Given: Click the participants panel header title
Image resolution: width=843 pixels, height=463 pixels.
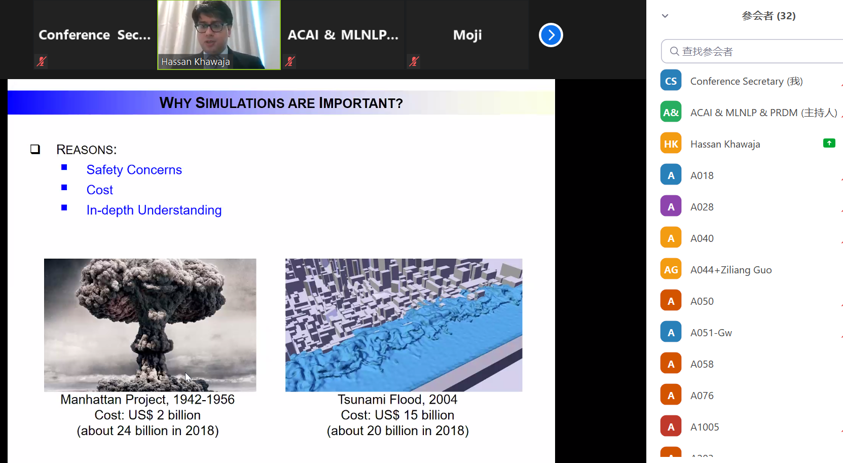Looking at the screenshot, I should tap(768, 16).
